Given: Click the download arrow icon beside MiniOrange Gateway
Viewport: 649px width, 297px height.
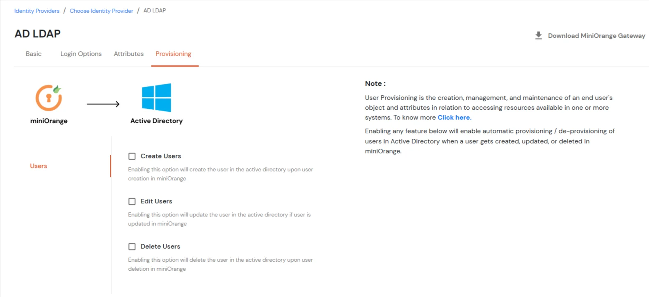Looking at the screenshot, I should click(x=538, y=35).
